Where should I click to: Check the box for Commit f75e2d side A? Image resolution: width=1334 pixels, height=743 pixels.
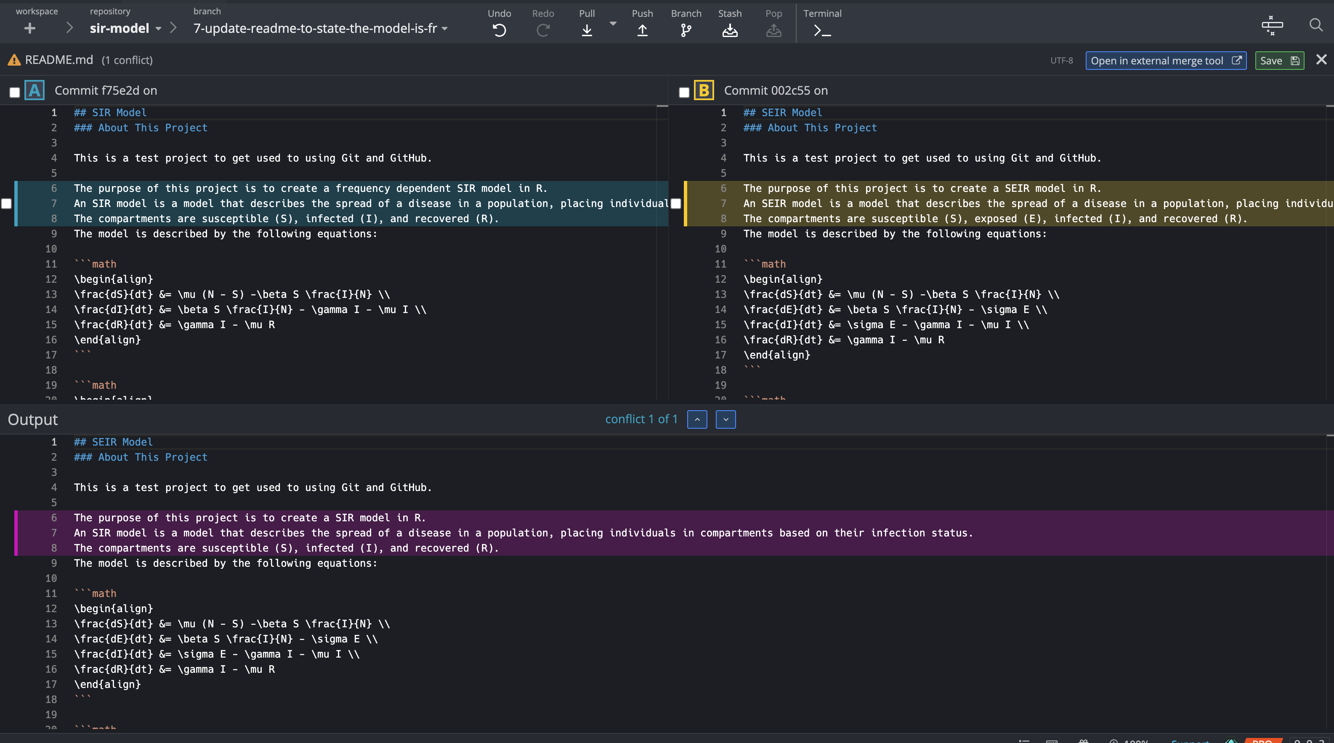click(x=14, y=92)
